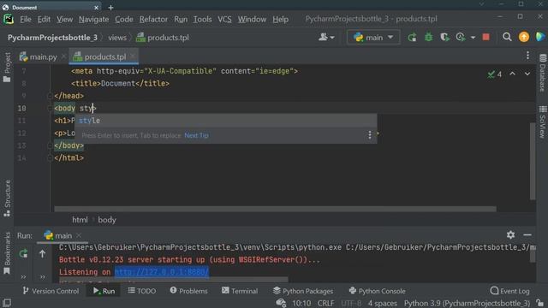Open the Tools menu
This screenshot has width=548, height=308.
coord(203,19)
